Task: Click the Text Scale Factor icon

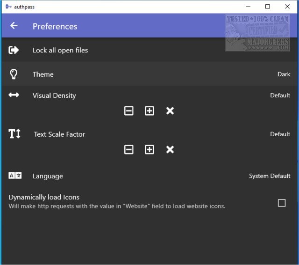Action: click(14, 134)
